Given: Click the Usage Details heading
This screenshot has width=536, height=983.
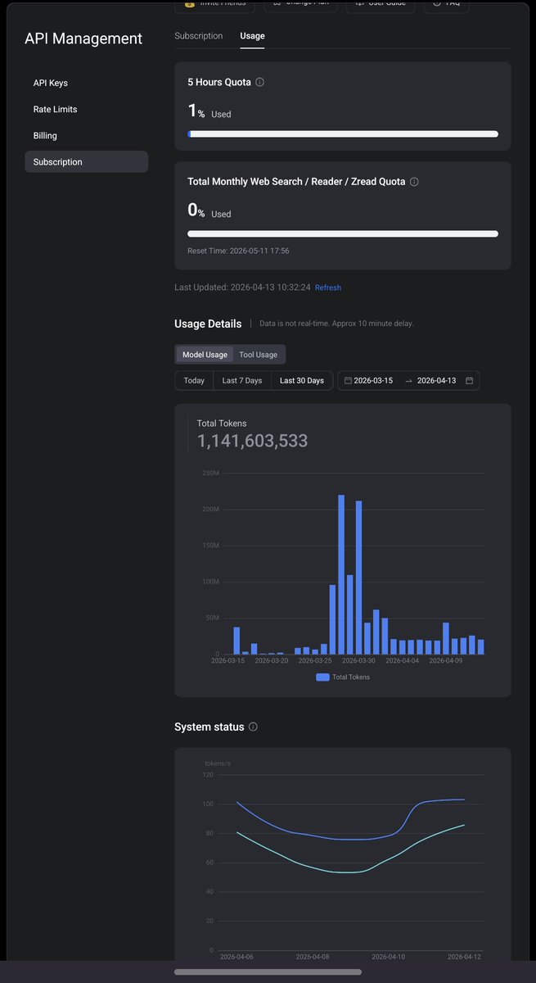Looking at the screenshot, I should 208,324.
